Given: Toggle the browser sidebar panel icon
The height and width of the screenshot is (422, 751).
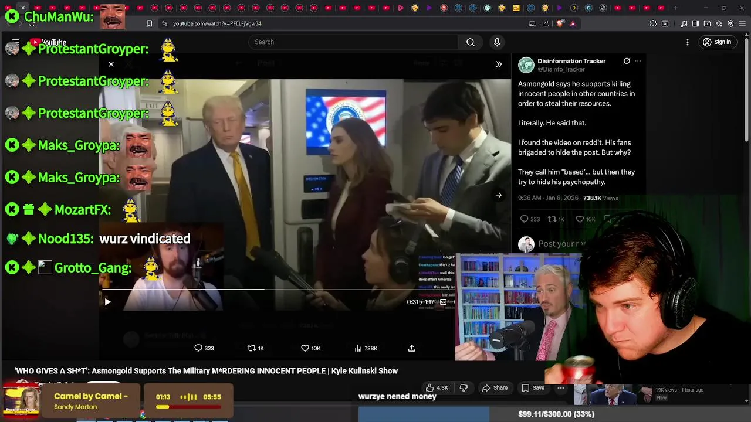Looking at the screenshot, I should tap(695, 23).
